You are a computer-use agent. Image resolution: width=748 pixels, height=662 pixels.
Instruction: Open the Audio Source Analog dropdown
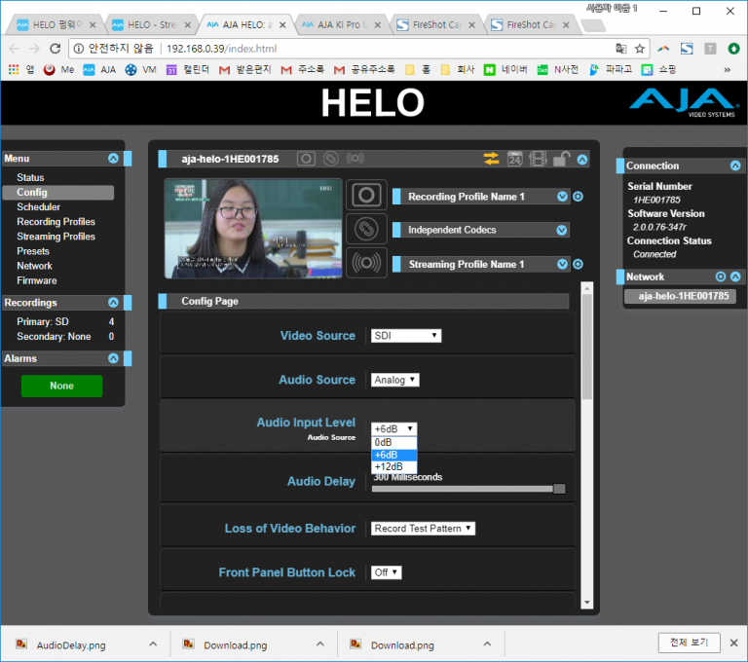[395, 380]
